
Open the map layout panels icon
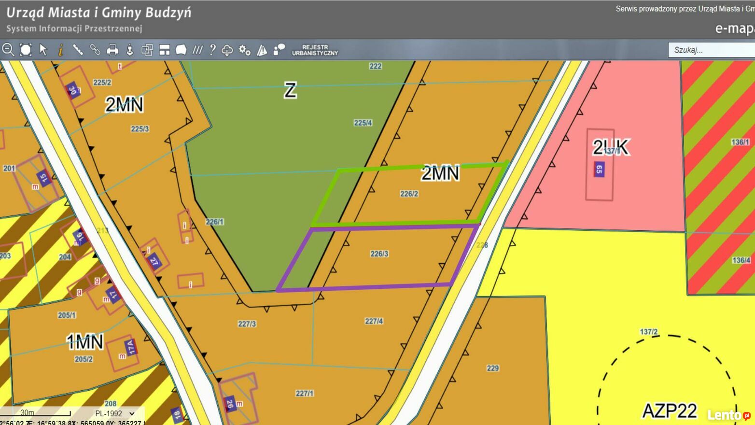tap(165, 50)
